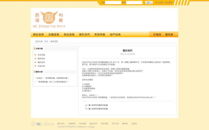
Task: Click the bullet icon beside 常見問題 category
Action: pos(35,55)
